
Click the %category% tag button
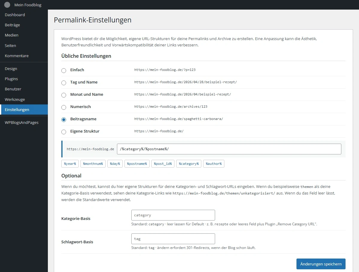tap(189, 164)
